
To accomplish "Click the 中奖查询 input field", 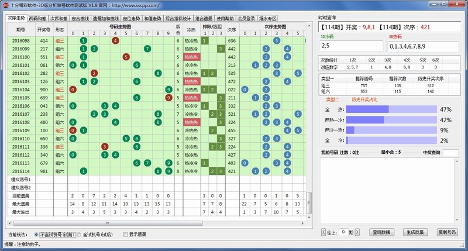I will click(450, 153).
